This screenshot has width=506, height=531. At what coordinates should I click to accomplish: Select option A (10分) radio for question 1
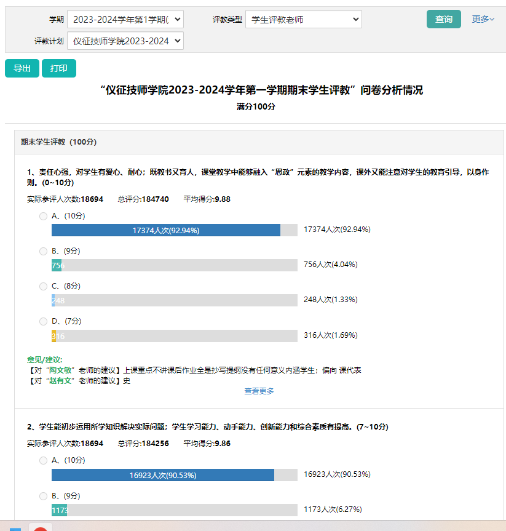click(x=43, y=216)
